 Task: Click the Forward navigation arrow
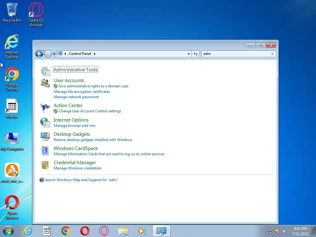point(48,54)
